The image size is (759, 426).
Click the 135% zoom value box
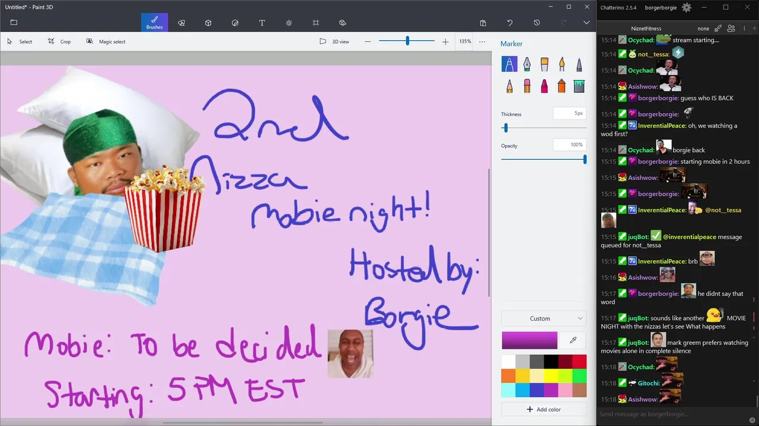point(465,41)
